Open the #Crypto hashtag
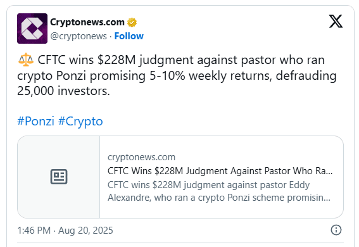 80,121
